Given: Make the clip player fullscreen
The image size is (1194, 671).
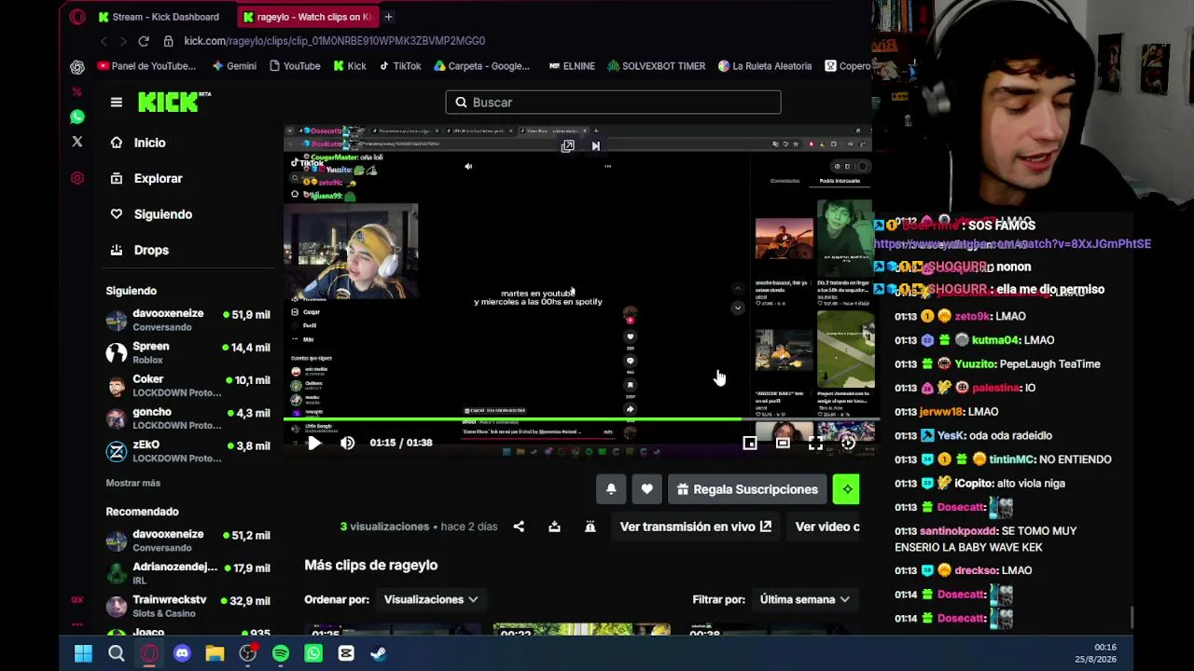Looking at the screenshot, I should [815, 444].
